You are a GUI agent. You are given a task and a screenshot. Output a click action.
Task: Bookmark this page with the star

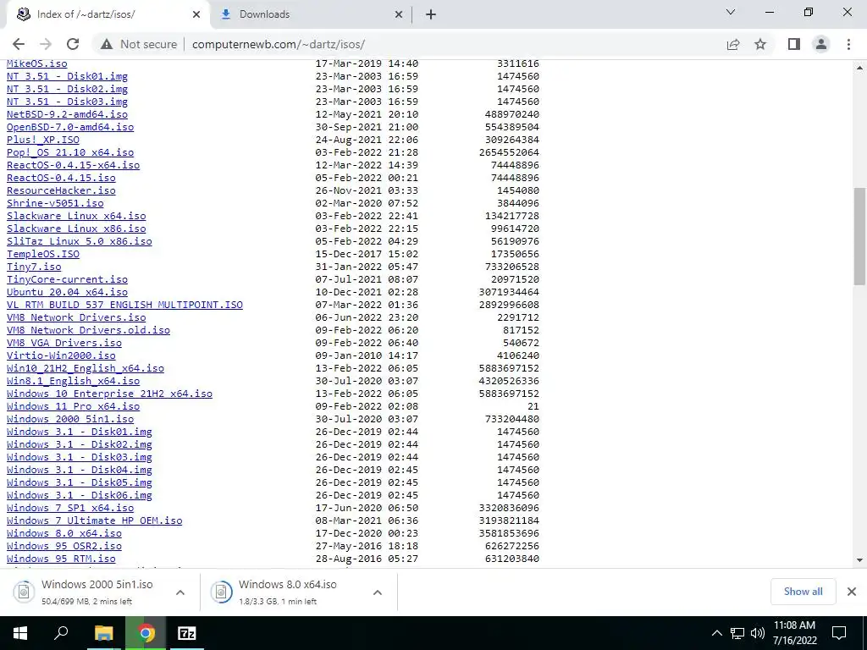760,44
